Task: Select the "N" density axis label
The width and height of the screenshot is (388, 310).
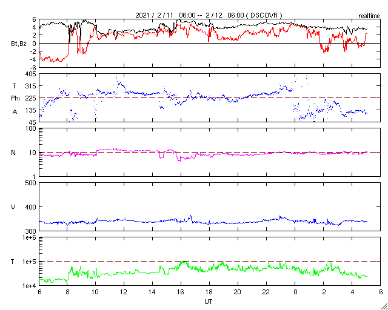Action: (13, 153)
